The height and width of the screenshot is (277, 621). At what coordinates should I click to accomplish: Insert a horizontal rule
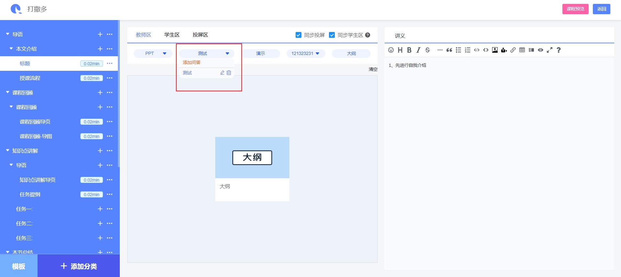coord(440,50)
